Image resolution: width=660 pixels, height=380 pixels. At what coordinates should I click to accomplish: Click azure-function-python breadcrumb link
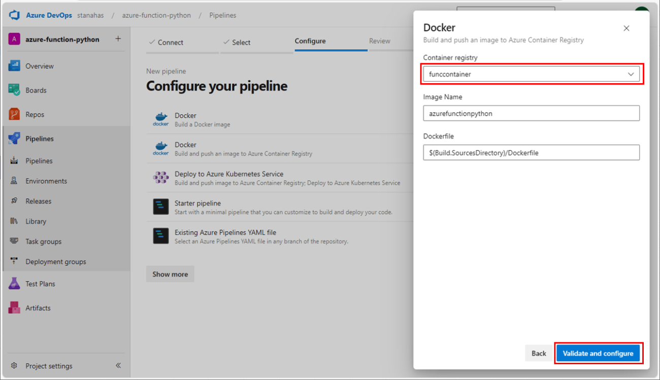pos(156,15)
